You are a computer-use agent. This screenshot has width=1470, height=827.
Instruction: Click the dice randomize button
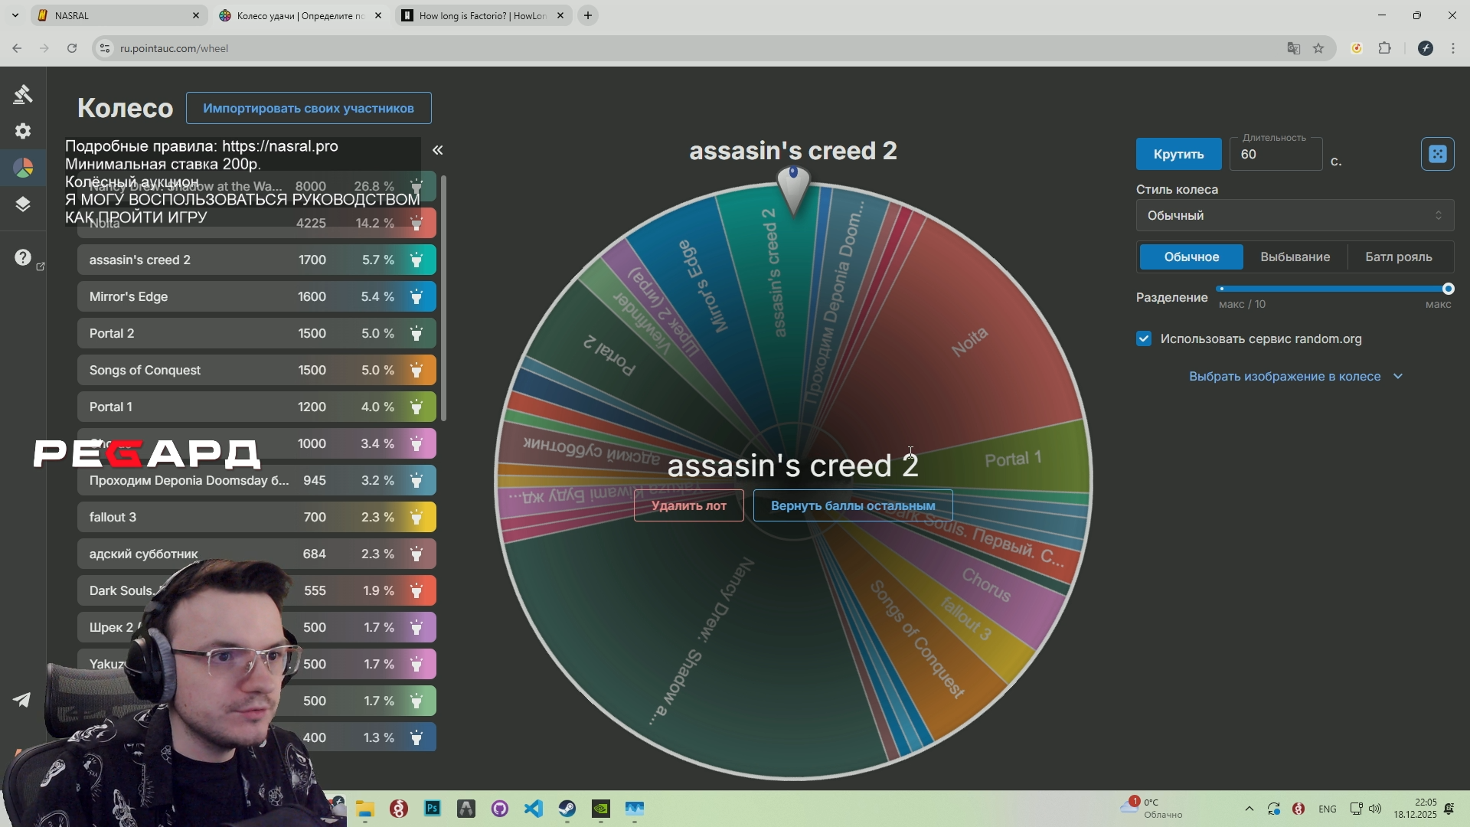point(1437,154)
